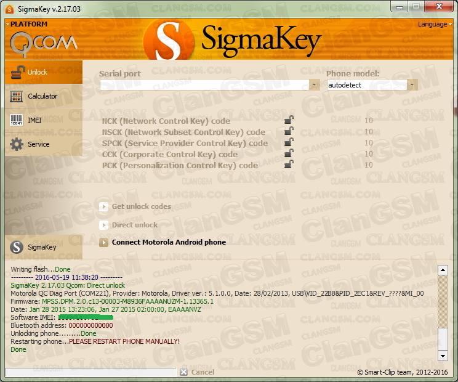Click the padlock icon on Unlock tab
The image size is (458, 382).
(x=17, y=72)
